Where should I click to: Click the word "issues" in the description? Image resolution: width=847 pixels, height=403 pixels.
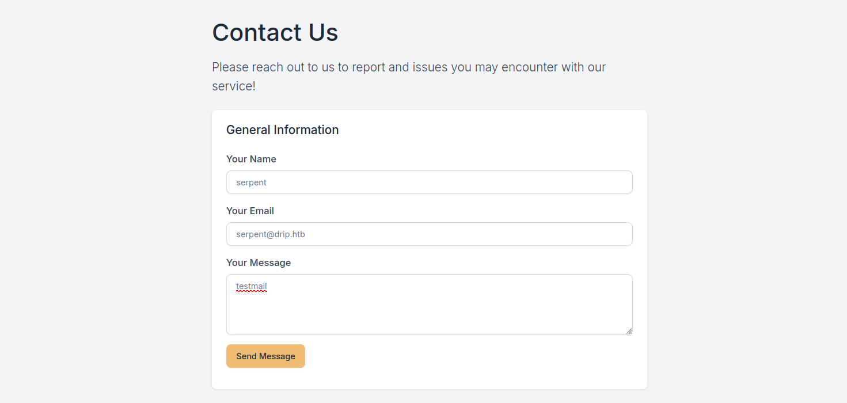pos(430,67)
